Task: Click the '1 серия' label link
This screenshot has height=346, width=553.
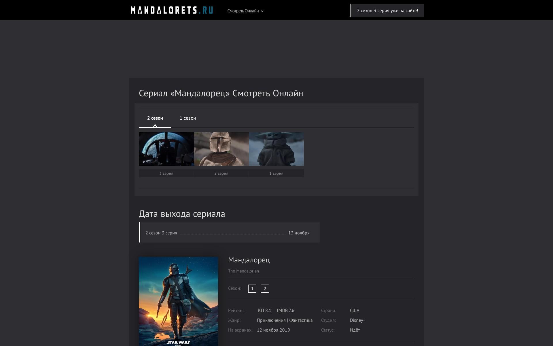Action: click(276, 173)
